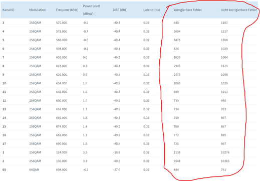Image resolution: width=260 pixels, height=181 pixels.
Task: Click uncorrectable errors value '1098'
Action: click(224, 75)
